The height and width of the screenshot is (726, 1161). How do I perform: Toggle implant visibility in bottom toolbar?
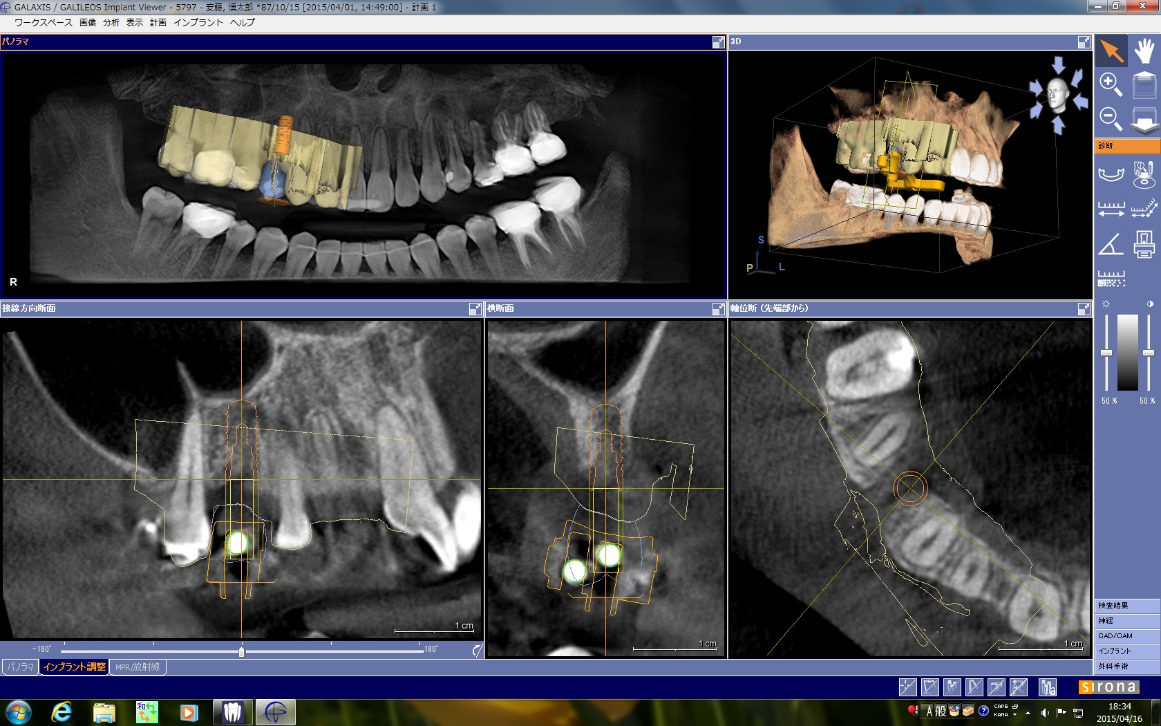point(952,687)
